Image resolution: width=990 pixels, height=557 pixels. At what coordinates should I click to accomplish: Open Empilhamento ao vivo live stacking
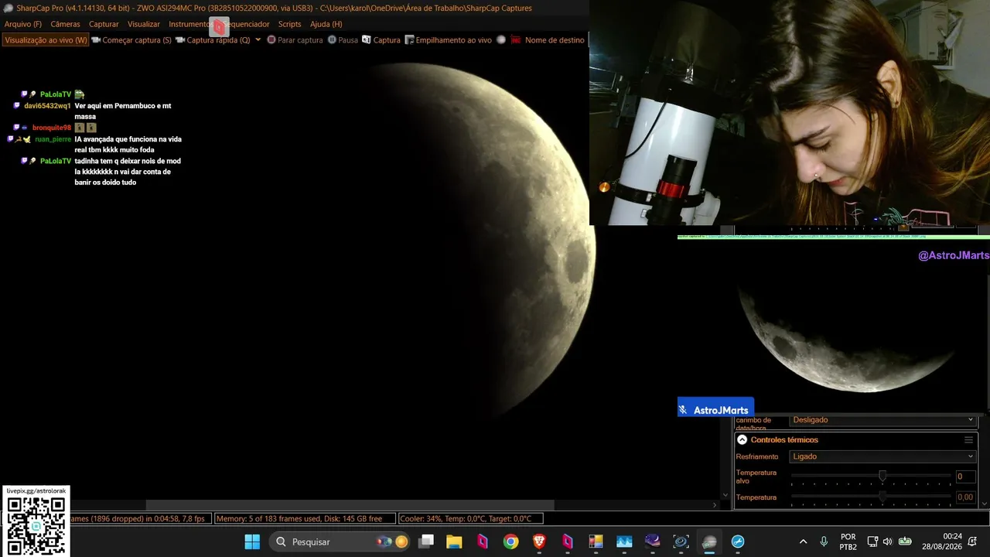(x=448, y=39)
